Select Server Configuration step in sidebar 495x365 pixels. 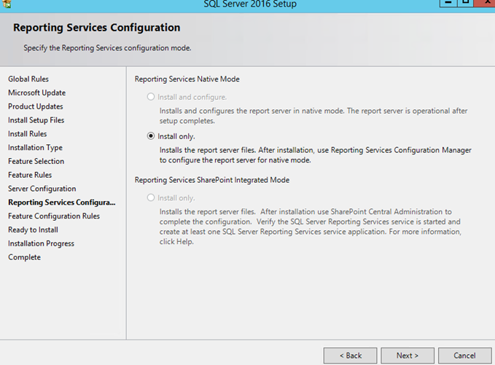click(42, 189)
